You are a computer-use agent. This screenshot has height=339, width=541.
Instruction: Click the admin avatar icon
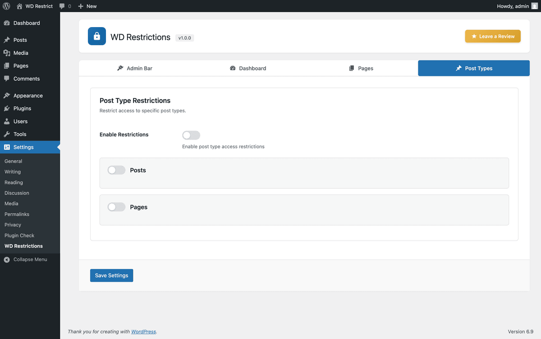pyautogui.click(x=535, y=6)
